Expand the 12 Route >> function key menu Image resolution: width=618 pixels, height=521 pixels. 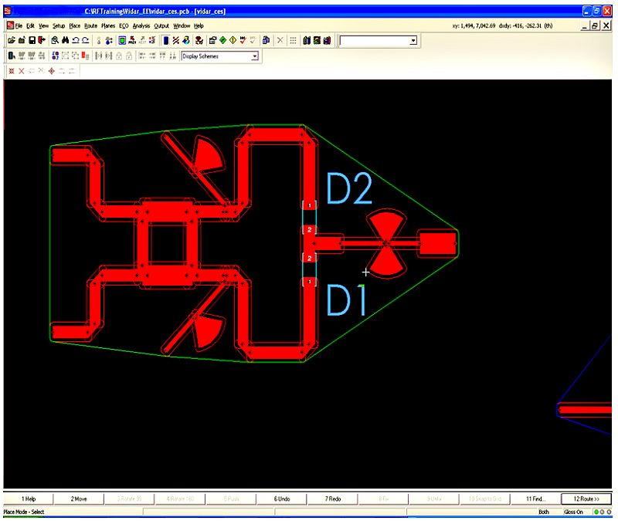[586, 499]
